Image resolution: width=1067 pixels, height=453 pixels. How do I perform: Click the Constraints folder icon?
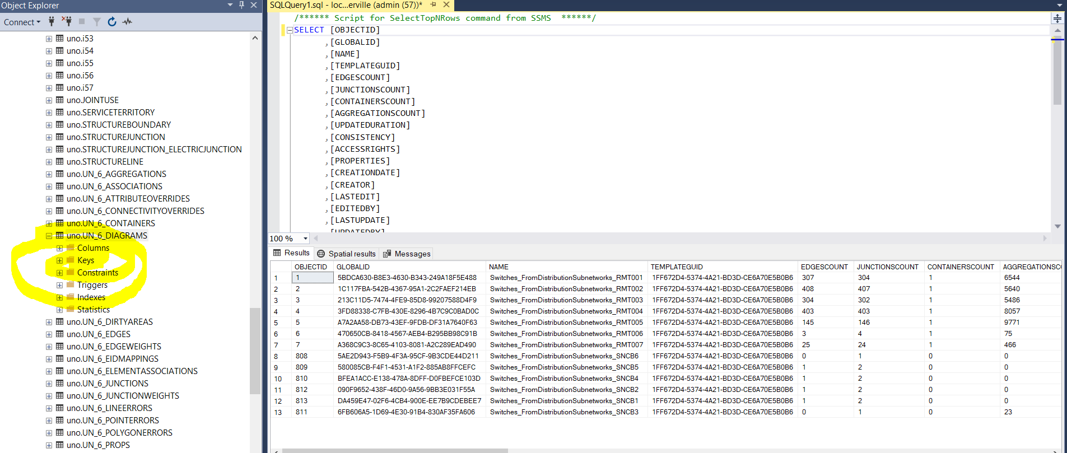click(71, 272)
